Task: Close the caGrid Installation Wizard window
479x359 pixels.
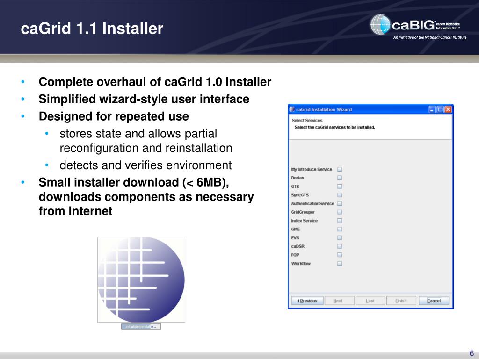Action: pyautogui.click(x=448, y=109)
